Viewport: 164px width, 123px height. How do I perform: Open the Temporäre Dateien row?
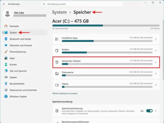[x=106, y=62]
